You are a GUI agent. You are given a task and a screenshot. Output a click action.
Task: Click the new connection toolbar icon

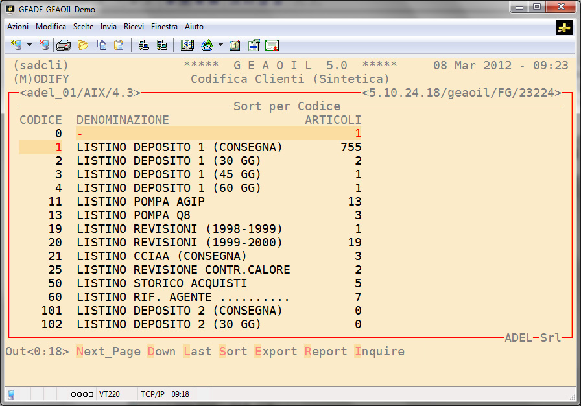coord(16,45)
